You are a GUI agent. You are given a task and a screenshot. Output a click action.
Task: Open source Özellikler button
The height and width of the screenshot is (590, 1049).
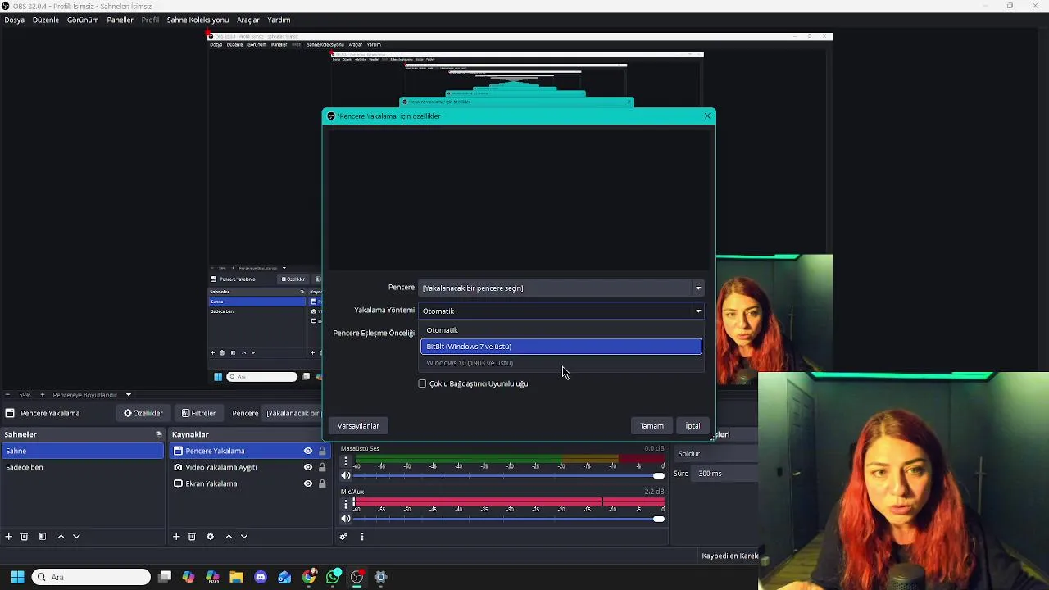pos(143,413)
